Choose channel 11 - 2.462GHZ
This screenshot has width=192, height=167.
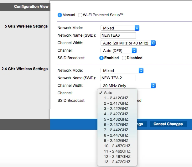[117, 151]
